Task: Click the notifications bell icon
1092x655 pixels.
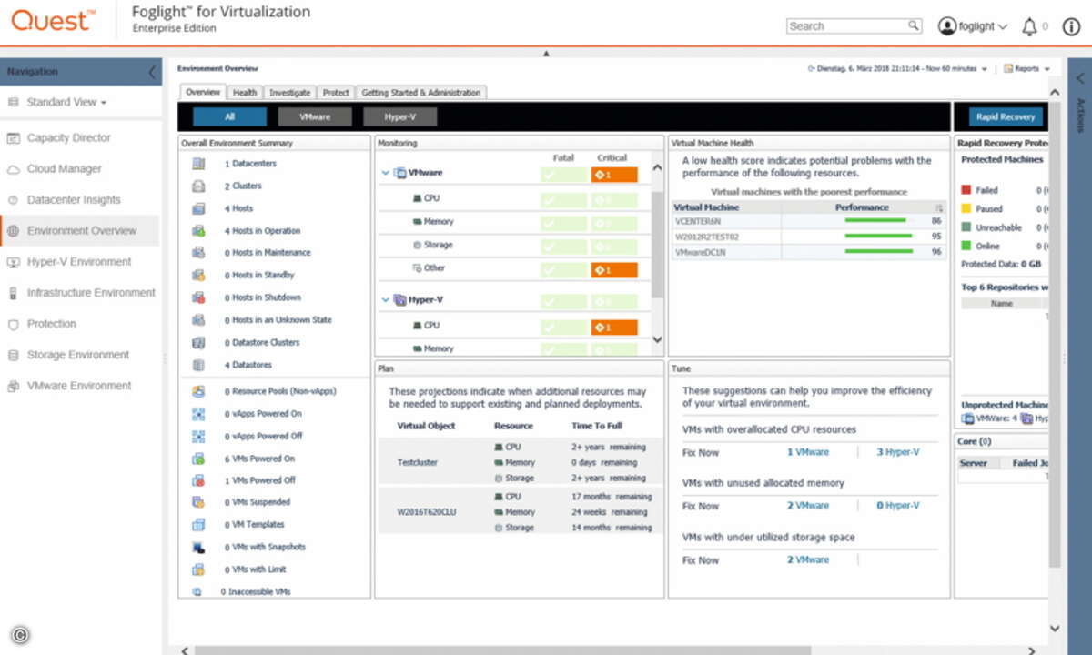Action: (x=1029, y=26)
